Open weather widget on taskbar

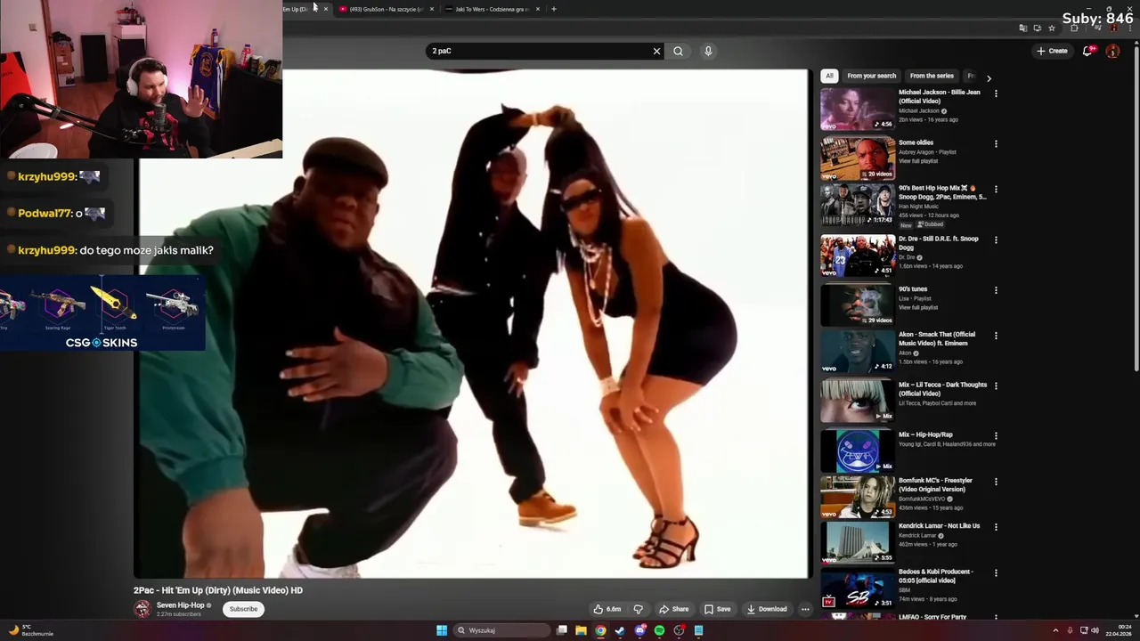click(31, 630)
